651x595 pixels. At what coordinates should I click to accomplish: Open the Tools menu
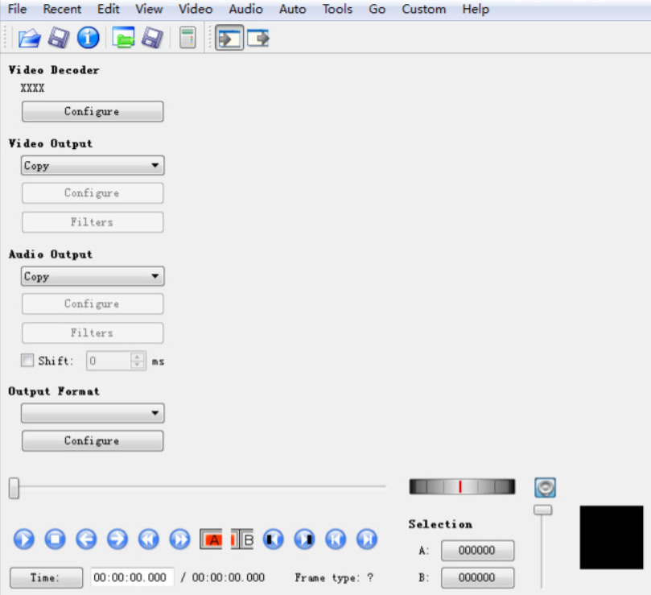(337, 9)
